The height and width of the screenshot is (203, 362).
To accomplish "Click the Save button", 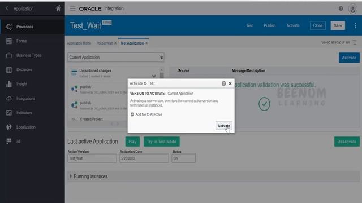I will 338,25.
